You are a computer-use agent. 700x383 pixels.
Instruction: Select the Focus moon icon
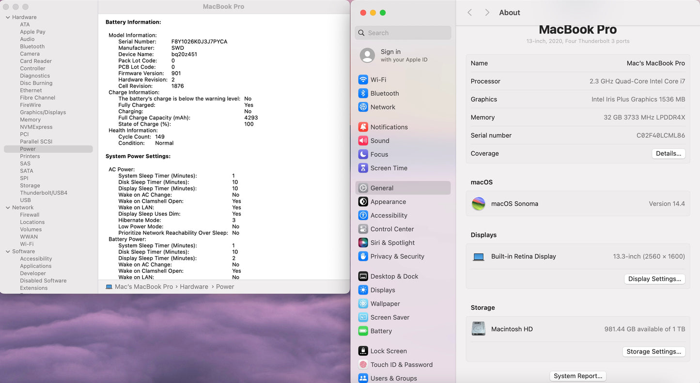(x=363, y=154)
